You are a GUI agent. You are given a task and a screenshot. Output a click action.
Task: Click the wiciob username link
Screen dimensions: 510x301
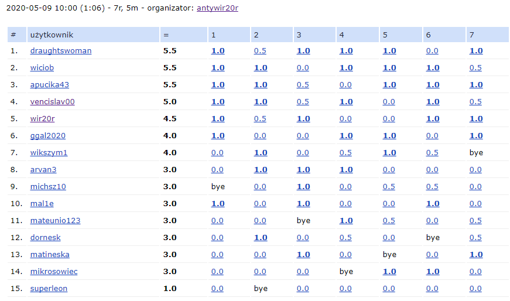(42, 68)
